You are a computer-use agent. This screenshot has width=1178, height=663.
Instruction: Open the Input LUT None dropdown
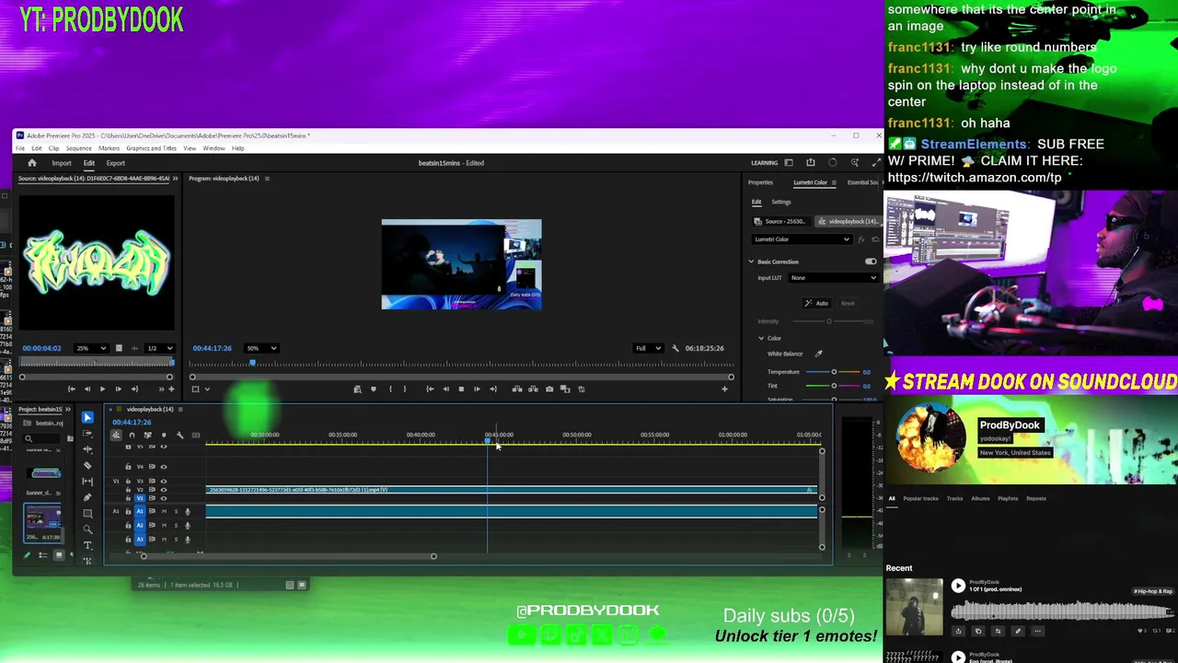tap(834, 278)
